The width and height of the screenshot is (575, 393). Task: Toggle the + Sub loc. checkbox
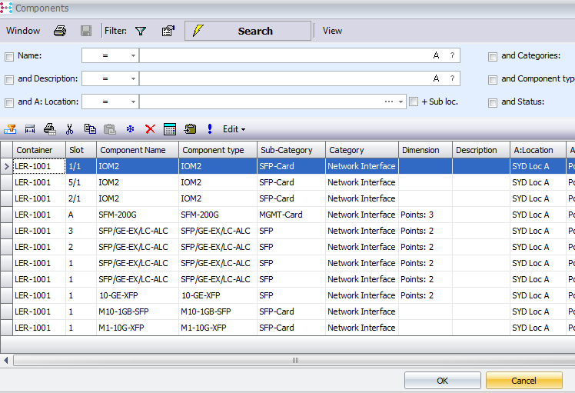[414, 102]
